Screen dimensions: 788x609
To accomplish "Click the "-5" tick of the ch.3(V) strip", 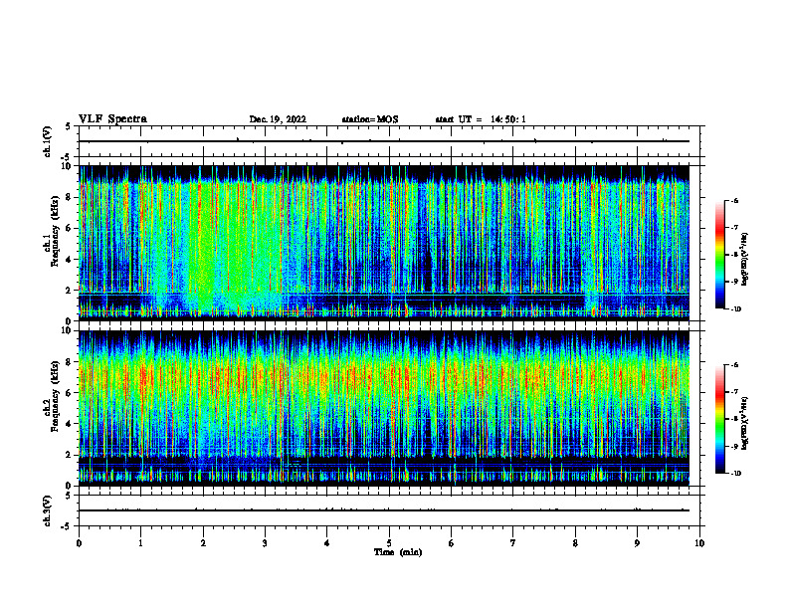I will pos(67,526).
